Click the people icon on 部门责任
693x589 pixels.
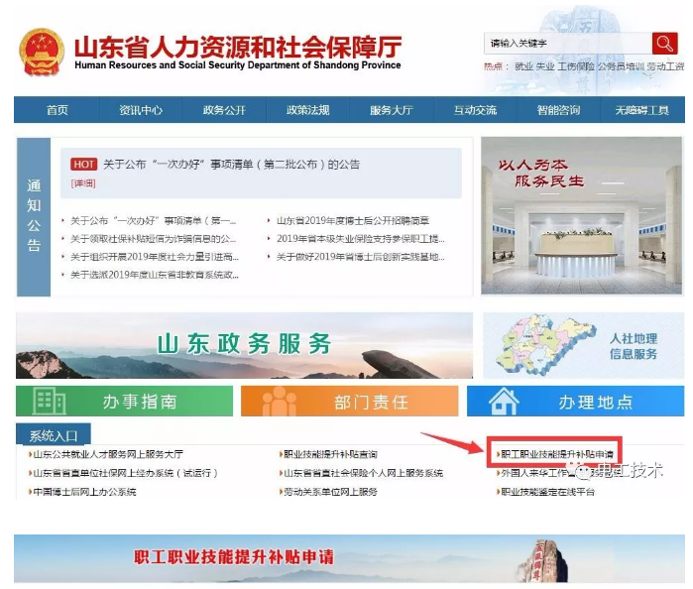pyautogui.click(x=279, y=402)
